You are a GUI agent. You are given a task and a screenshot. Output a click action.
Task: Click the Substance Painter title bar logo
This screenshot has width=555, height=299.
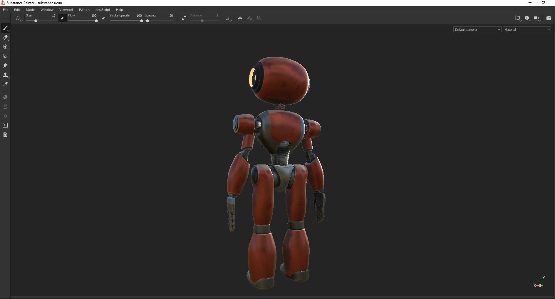point(3,3)
